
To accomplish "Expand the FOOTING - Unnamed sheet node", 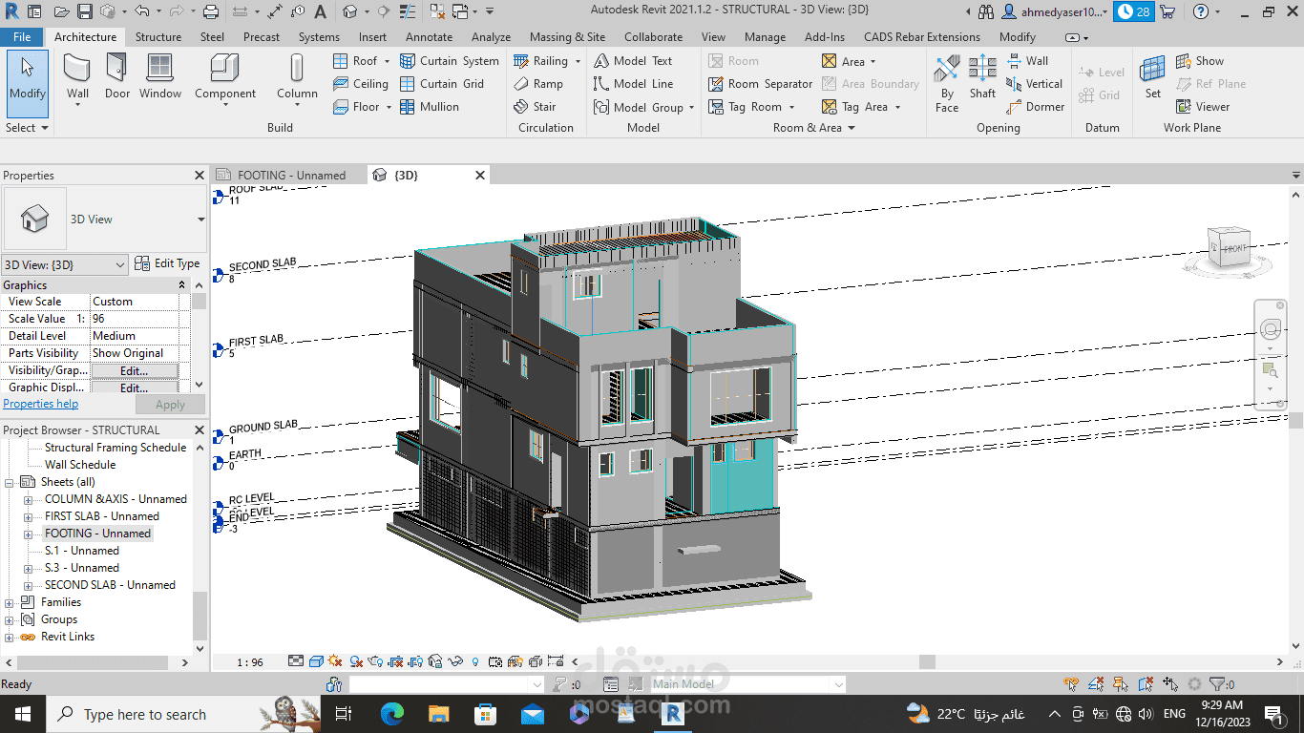I will (30, 533).
